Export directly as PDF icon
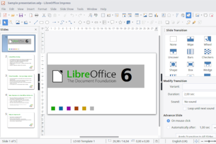 pyautogui.click(x=31, y=15)
